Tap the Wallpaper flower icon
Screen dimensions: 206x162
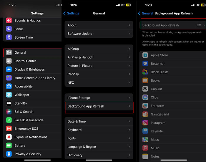(9, 95)
